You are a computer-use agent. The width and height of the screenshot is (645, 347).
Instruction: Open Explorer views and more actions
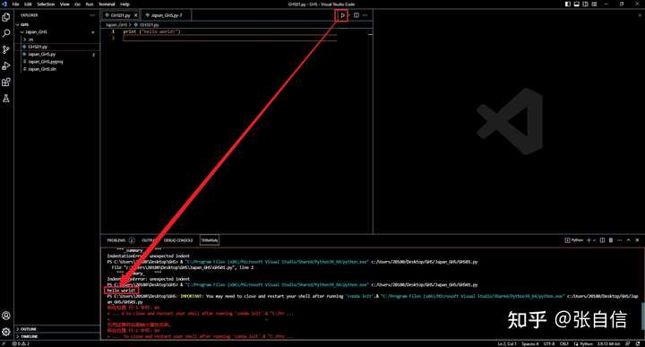(91, 15)
